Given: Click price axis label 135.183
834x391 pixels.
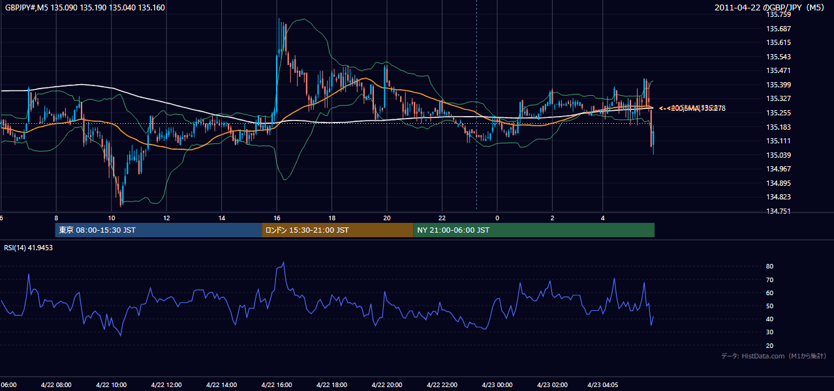Looking at the screenshot, I should pos(779,127).
